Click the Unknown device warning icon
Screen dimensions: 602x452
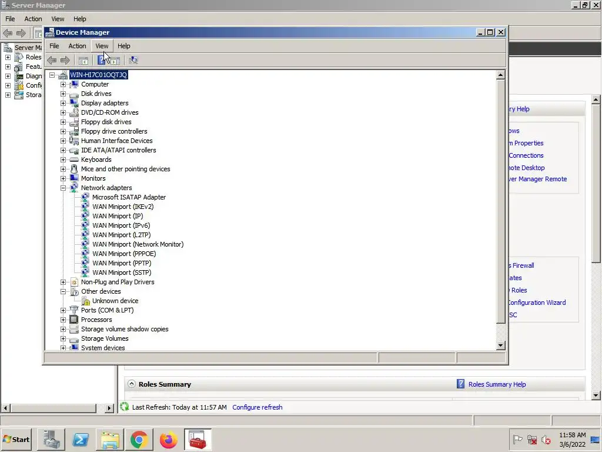click(x=86, y=301)
